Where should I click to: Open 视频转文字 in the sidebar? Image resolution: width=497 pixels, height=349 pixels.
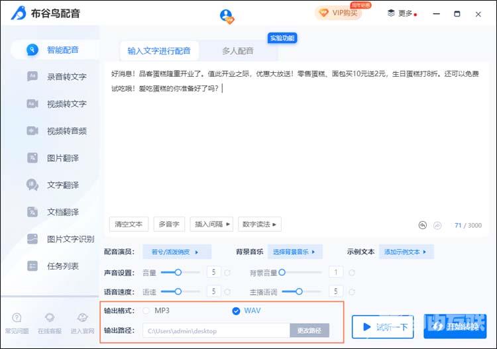click(x=66, y=104)
